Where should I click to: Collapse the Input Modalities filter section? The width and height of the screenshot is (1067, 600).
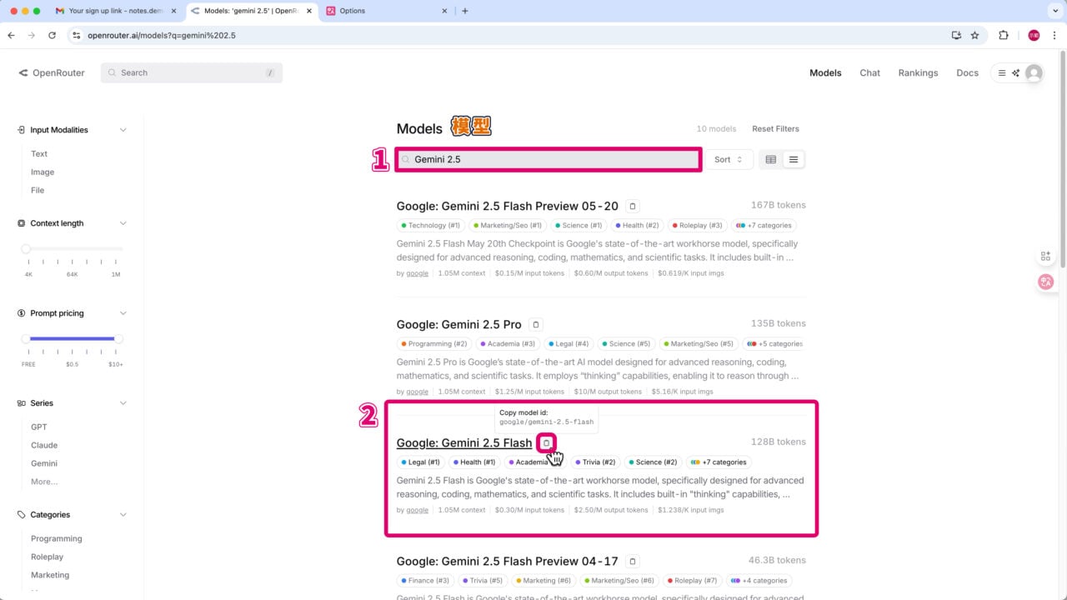[x=123, y=130]
